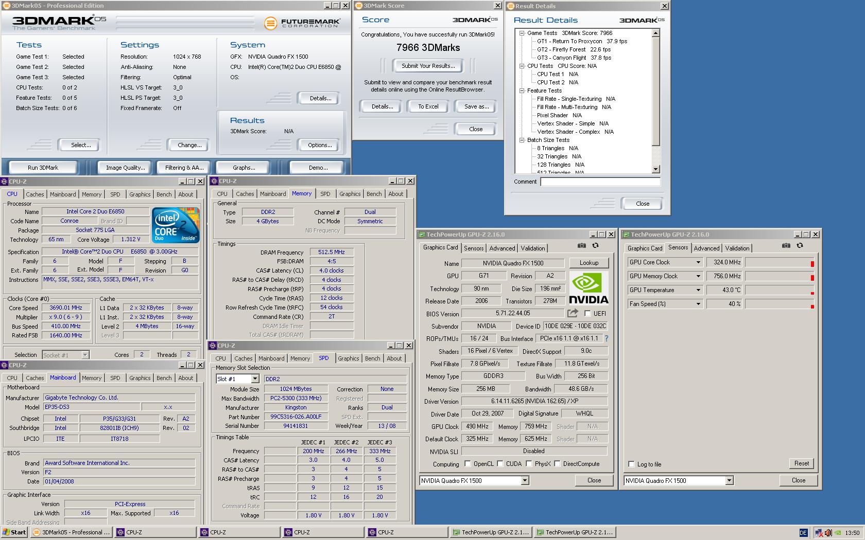This screenshot has width=865, height=540.
Task: Toggle the PhysX checkbox
Action: pos(529,463)
